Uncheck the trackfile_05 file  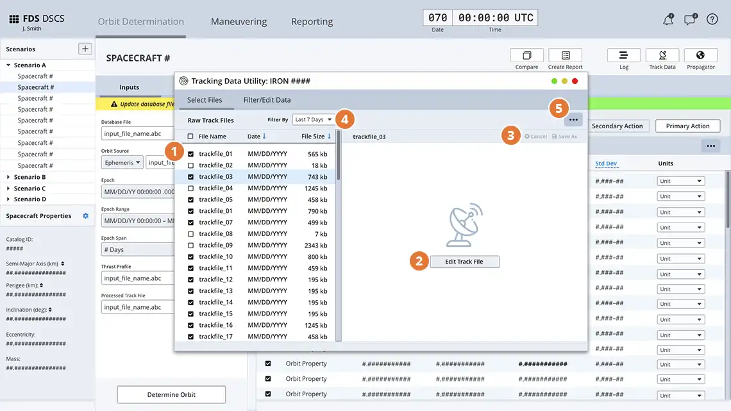point(191,199)
